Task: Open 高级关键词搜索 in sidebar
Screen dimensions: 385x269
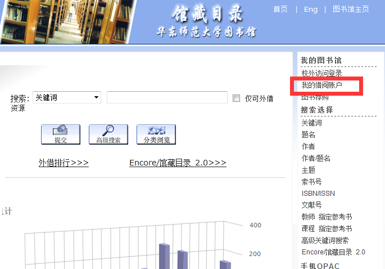Action: point(325,240)
